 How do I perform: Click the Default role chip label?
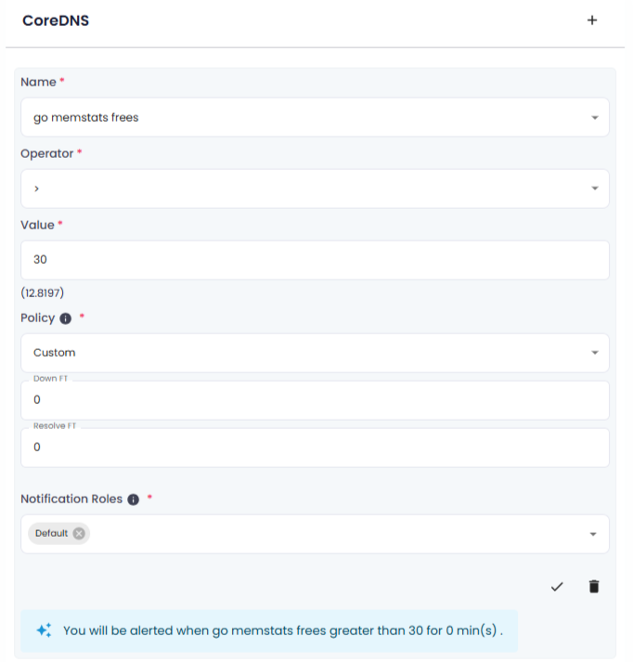pyautogui.click(x=51, y=533)
